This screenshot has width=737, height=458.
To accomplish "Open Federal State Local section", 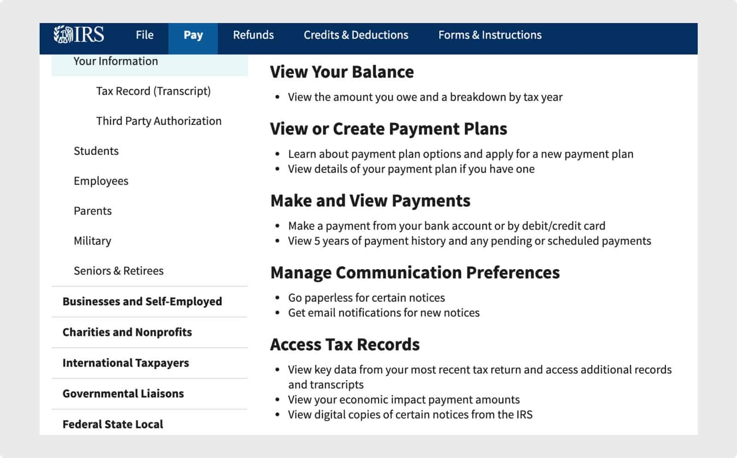I will (113, 424).
